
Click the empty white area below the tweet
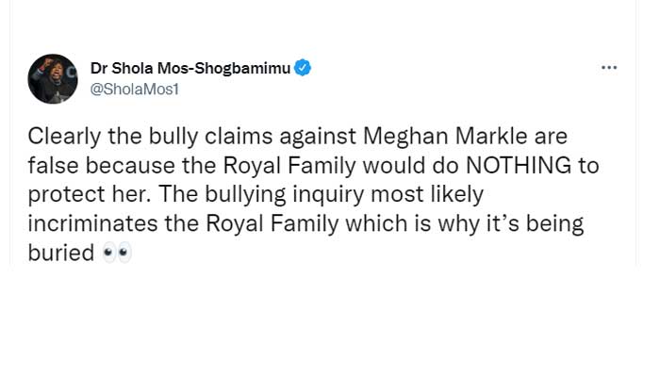coord(330,320)
